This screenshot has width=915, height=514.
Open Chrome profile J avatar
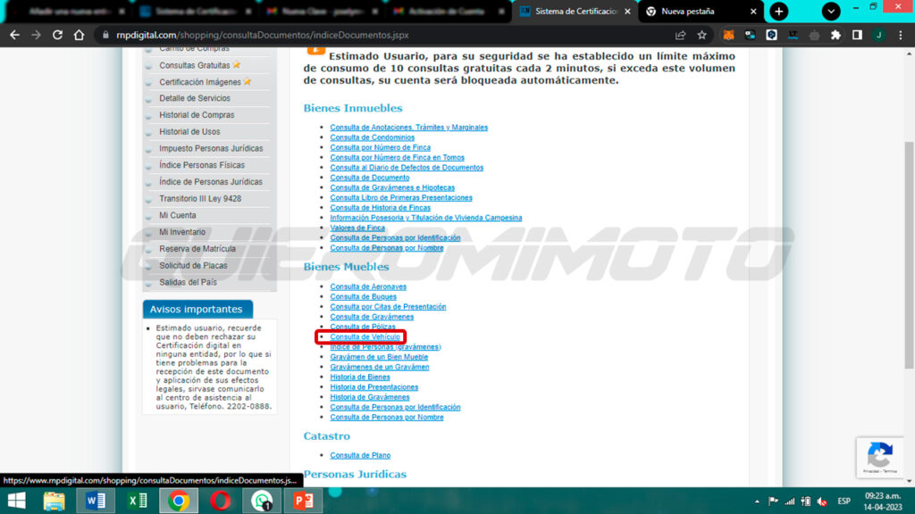(x=878, y=35)
